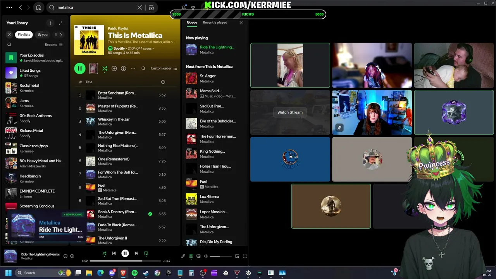Open Spotify from the taskbar
The width and height of the screenshot is (496, 279).
[x=134, y=273]
